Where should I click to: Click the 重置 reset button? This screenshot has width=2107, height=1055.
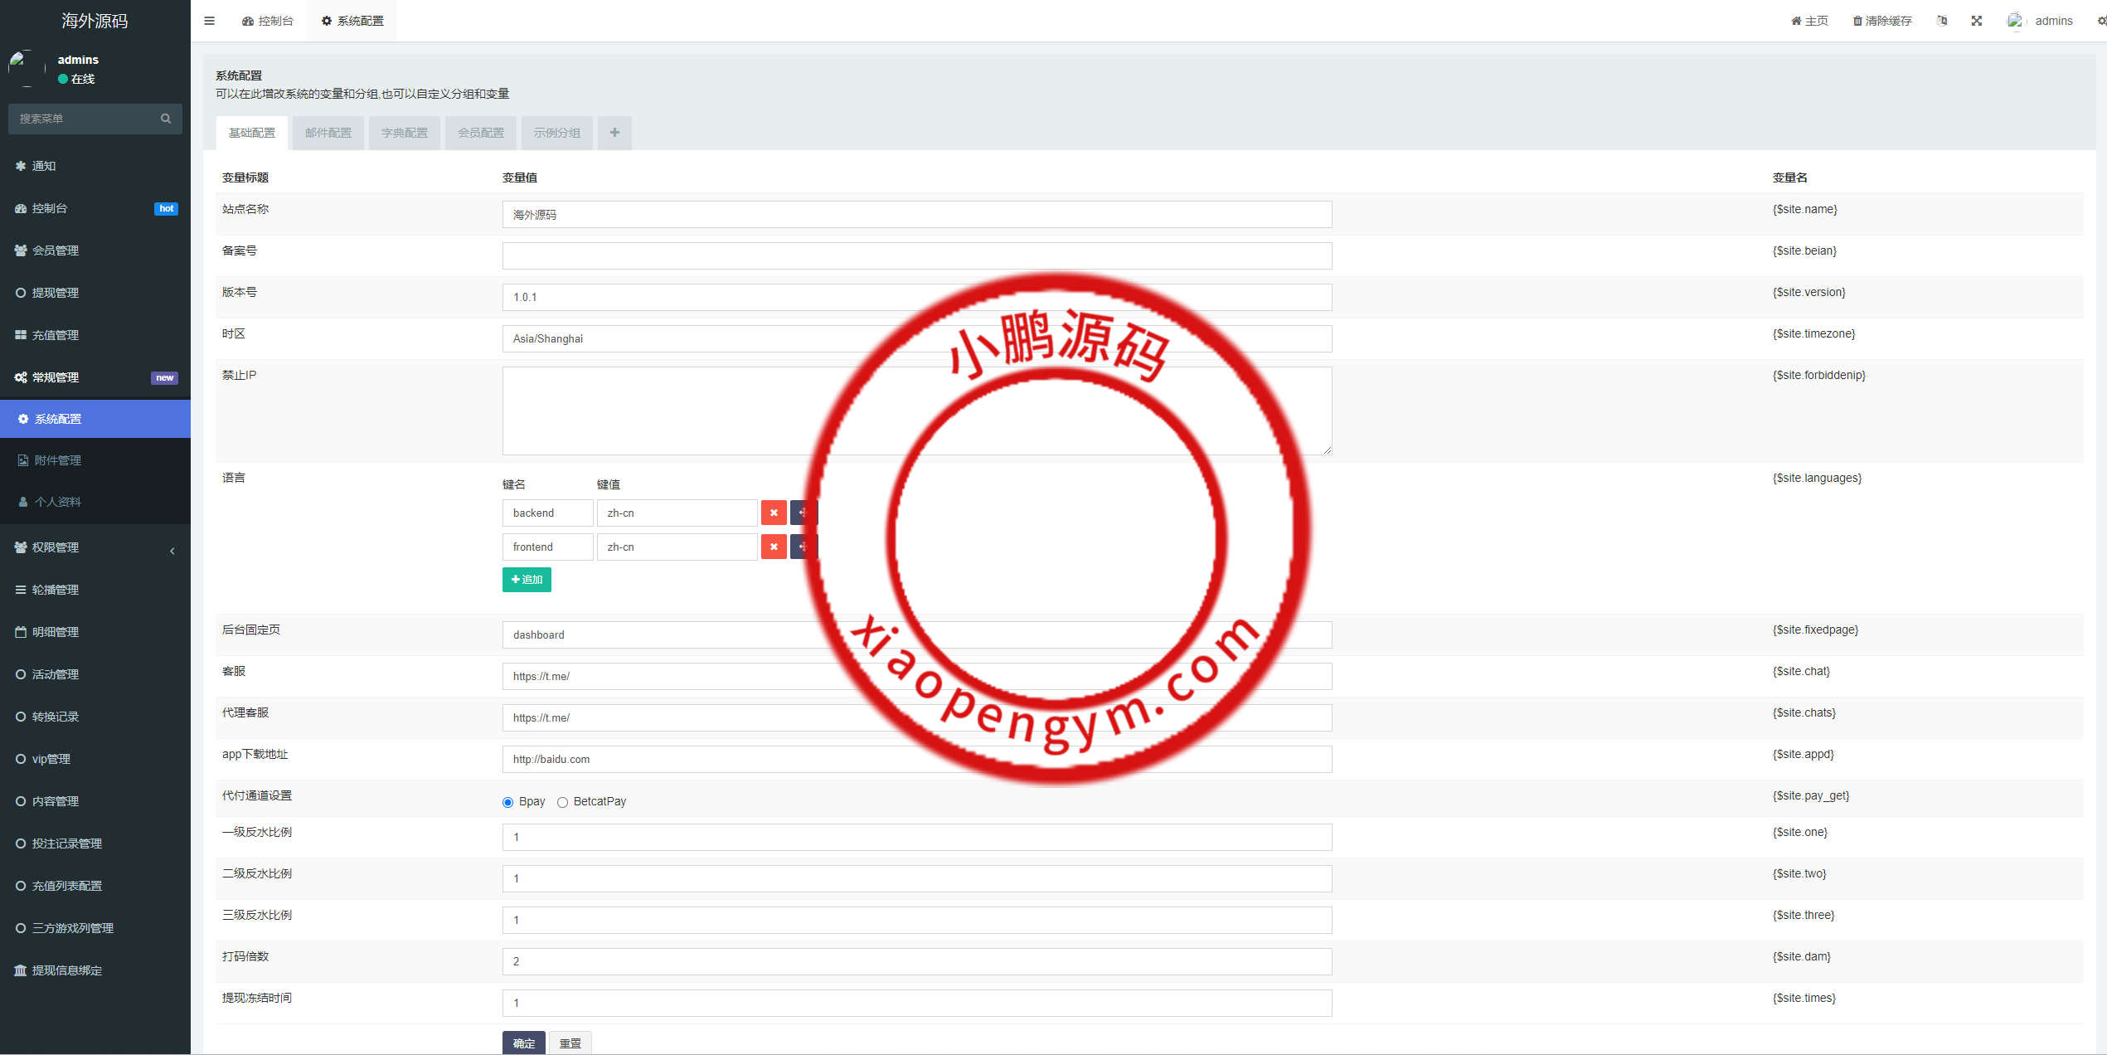[x=570, y=1043]
